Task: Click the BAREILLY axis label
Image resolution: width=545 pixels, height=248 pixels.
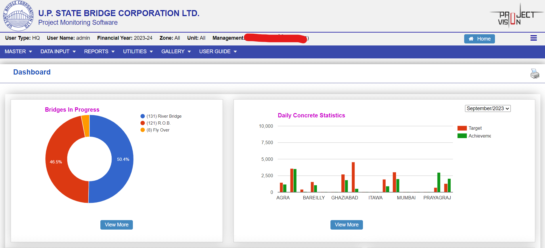Action: [x=314, y=198]
